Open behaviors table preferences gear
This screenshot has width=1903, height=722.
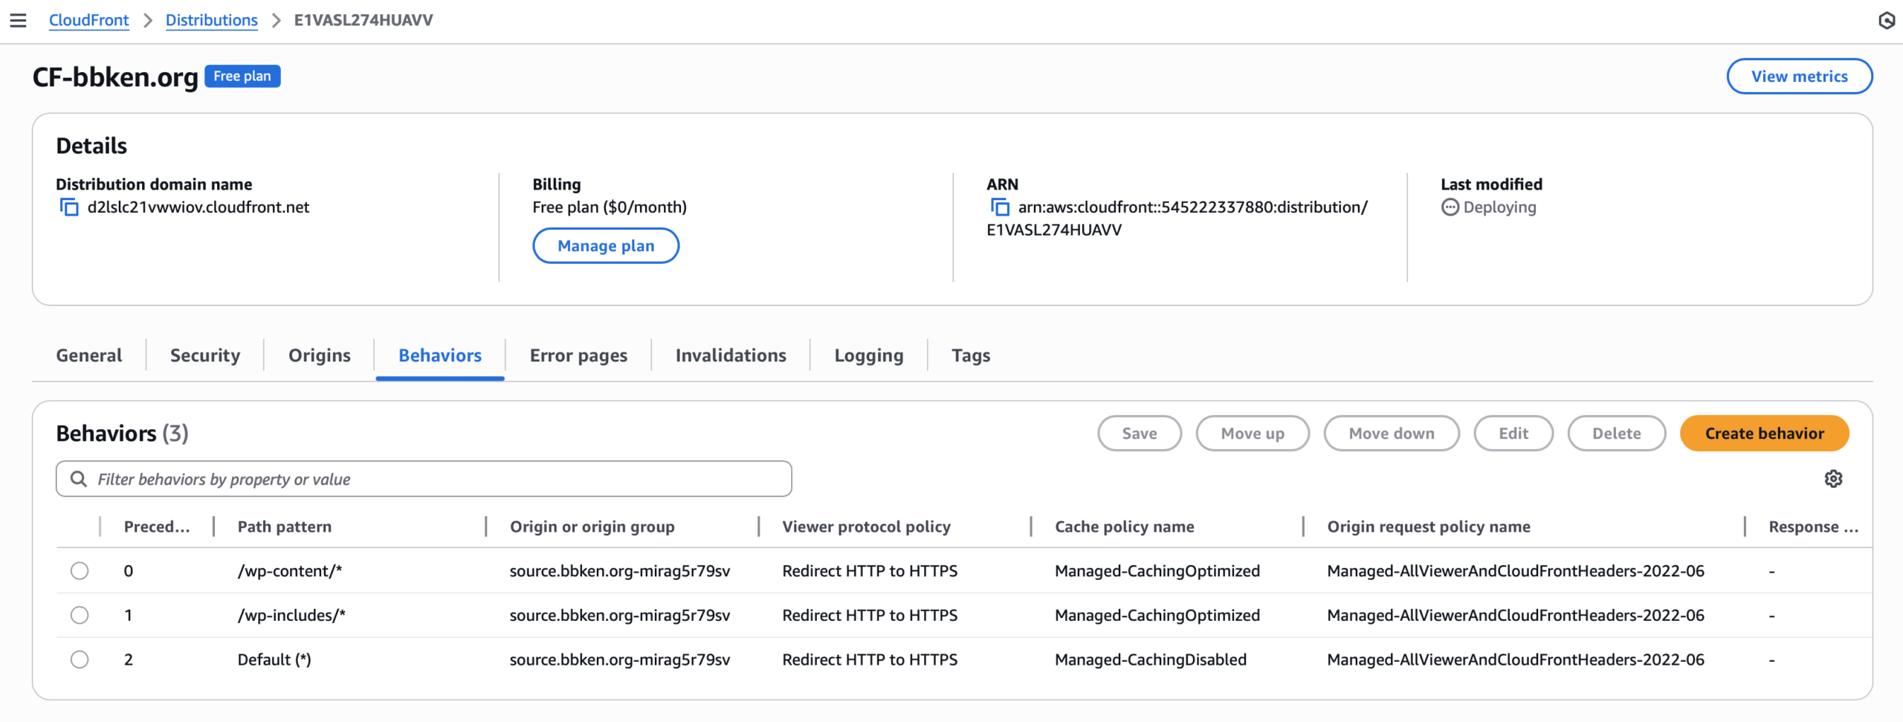[x=1833, y=479]
